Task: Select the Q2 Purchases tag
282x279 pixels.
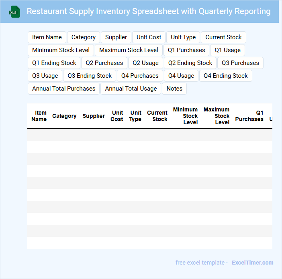Action: (x=104, y=63)
